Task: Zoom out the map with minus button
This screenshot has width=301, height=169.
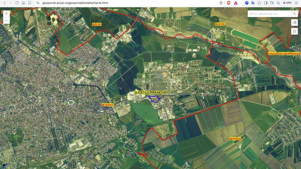Action: 6,21
